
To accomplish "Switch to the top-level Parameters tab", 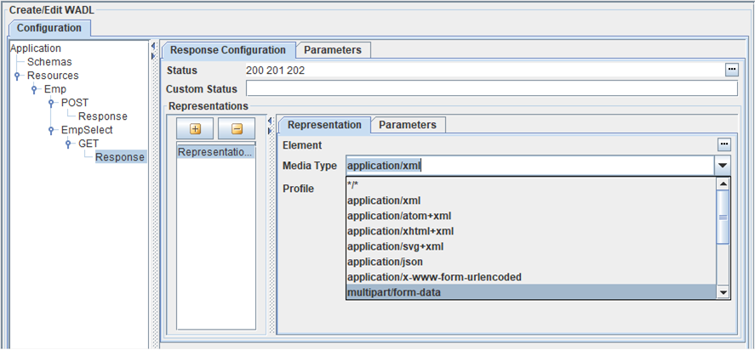I will click(333, 50).
